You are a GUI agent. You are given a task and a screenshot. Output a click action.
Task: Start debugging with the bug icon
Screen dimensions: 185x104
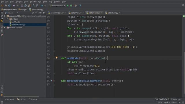click(71, 5)
